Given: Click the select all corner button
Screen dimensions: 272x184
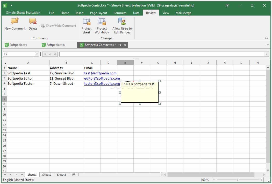Looking at the screenshot, I should [4, 63].
